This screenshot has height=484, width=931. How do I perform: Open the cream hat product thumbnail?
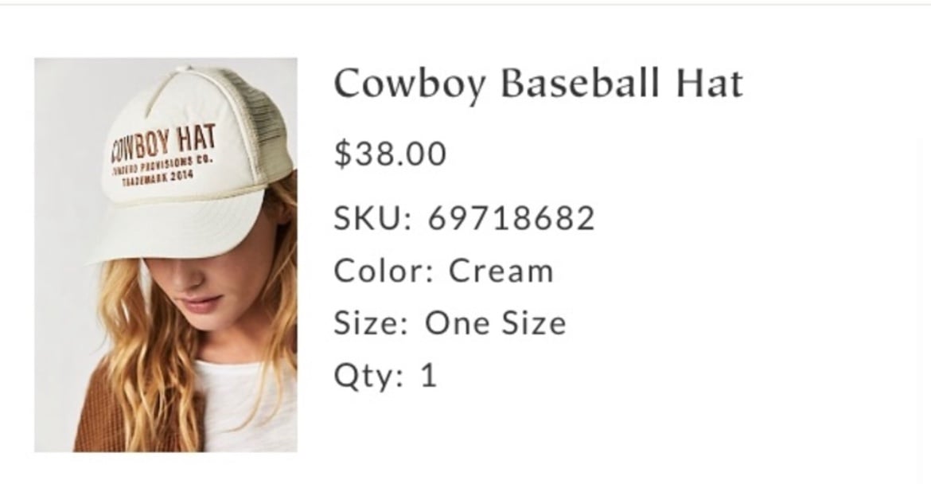click(166, 255)
